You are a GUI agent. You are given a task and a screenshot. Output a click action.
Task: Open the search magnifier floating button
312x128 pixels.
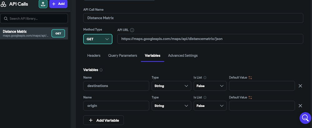point(305,118)
